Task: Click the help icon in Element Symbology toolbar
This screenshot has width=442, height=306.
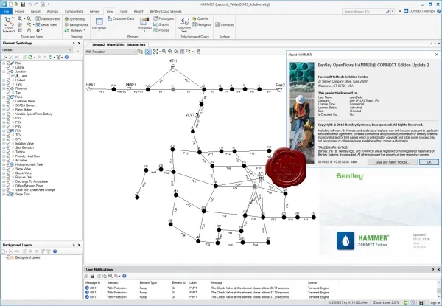Action: tap(66, 58)
